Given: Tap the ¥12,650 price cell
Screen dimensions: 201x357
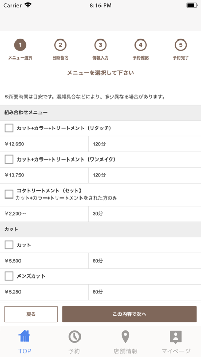Looking at the screenshot, I should [44, 144].
